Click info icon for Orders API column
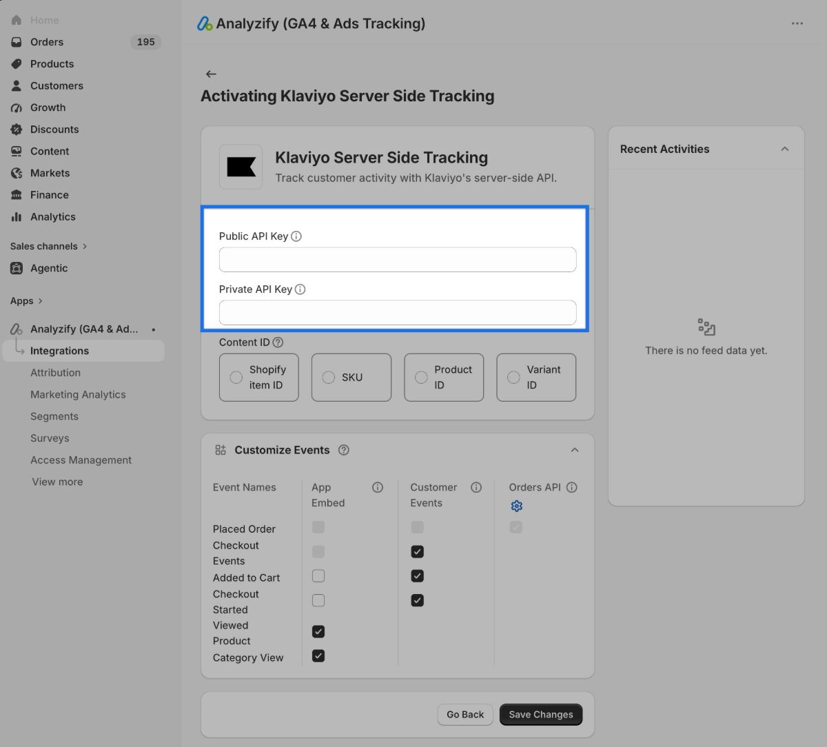Screen dimensions: 827x747 pyautogui.click(x=572, y=487)
